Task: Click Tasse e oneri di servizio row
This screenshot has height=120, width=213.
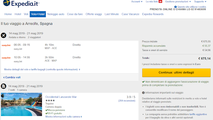Action: click(176, 50)
